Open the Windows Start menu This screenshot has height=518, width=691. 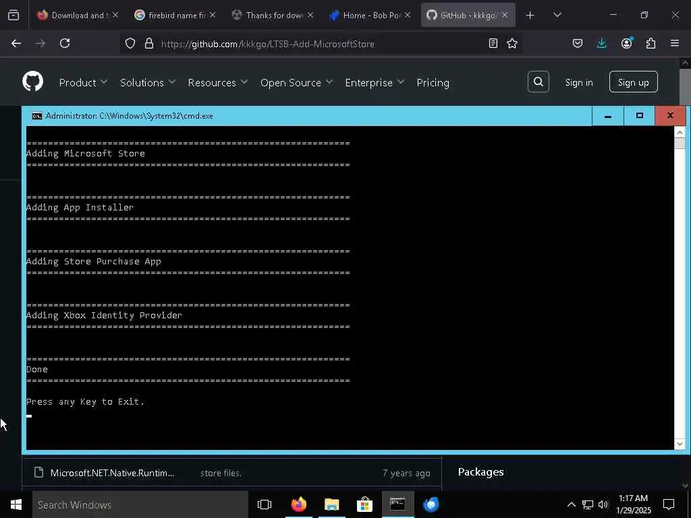tap(16, 505)
